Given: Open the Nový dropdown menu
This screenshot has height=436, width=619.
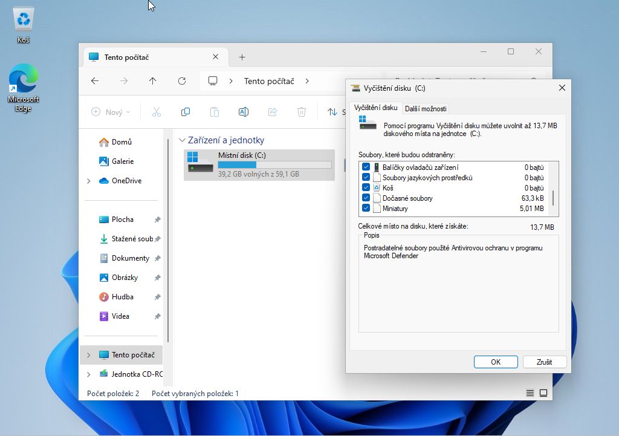Looking at the screenshot, I should 111,112.
